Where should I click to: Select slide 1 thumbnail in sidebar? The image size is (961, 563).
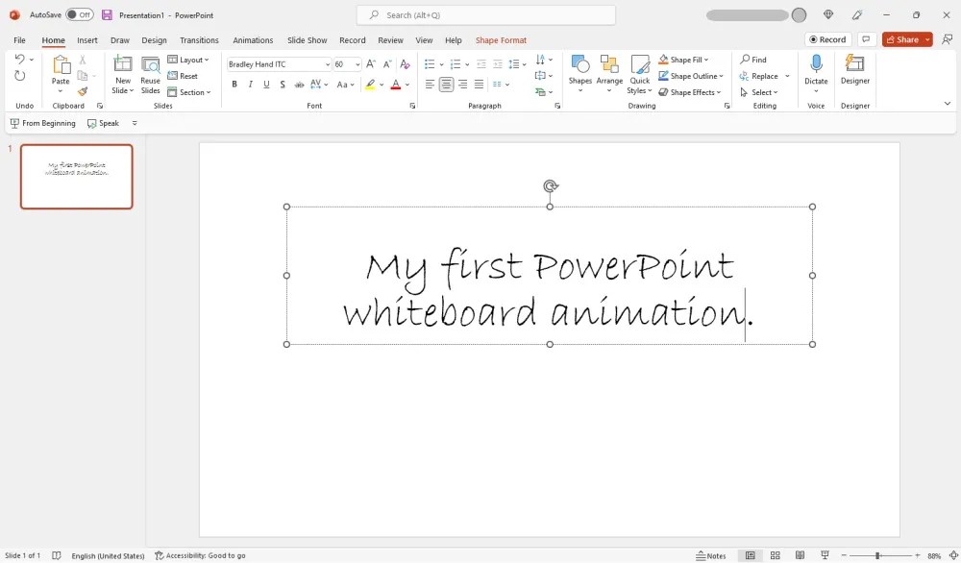pyautogui.click(x=76, y=176)
